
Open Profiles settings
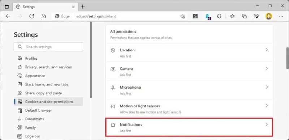31,59
